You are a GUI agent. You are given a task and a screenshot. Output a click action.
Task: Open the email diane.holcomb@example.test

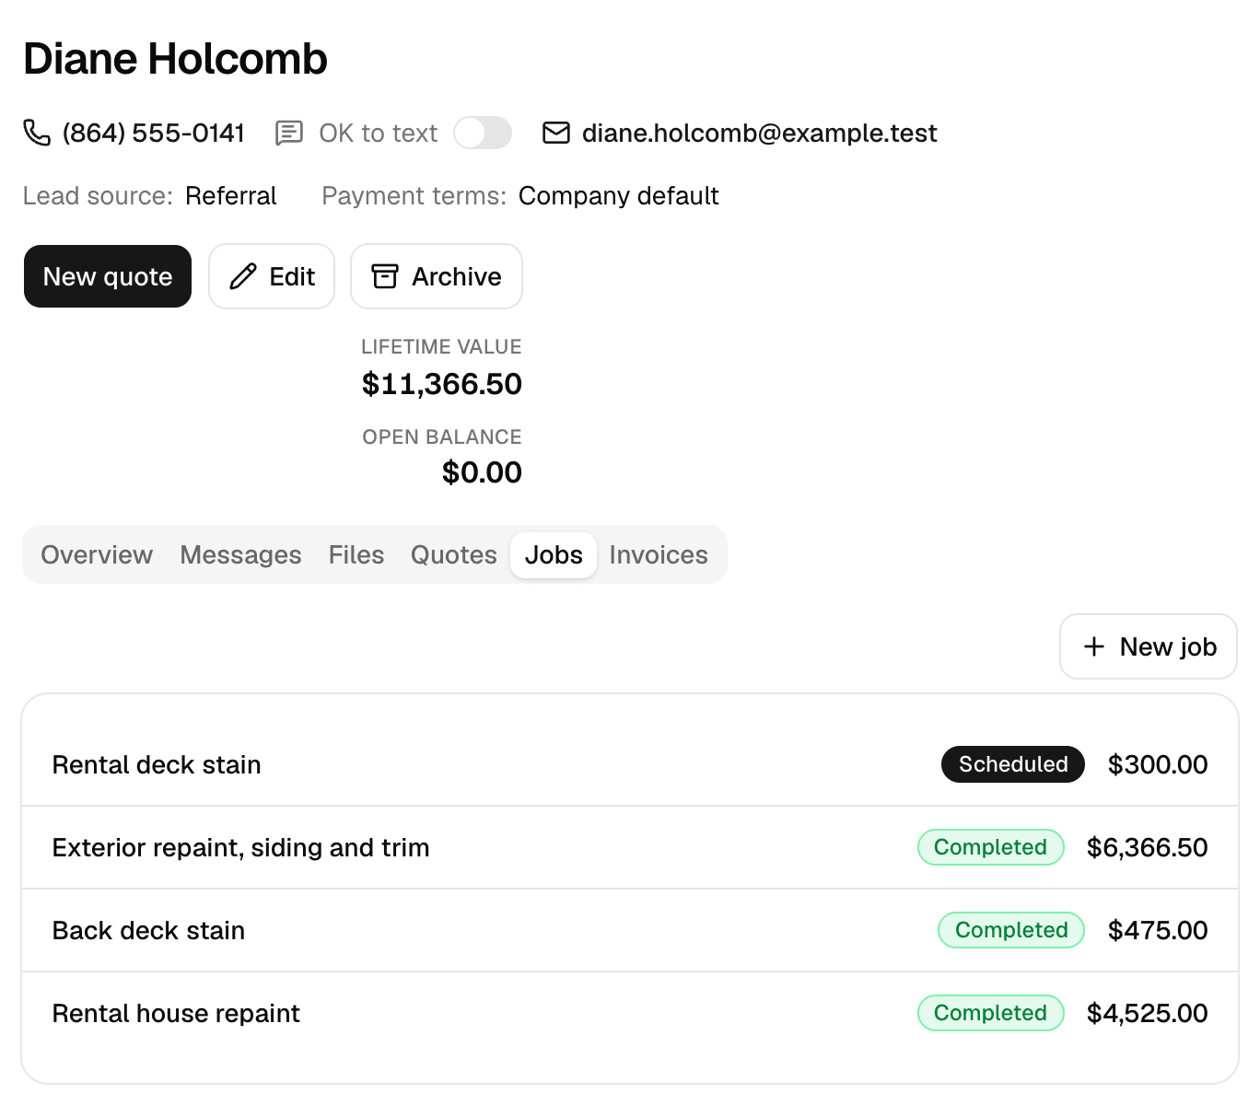[760, 133]
